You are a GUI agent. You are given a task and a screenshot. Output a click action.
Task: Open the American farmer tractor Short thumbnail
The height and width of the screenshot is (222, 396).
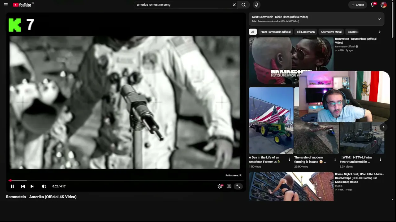pyautogui.click(x=271, y=121)
